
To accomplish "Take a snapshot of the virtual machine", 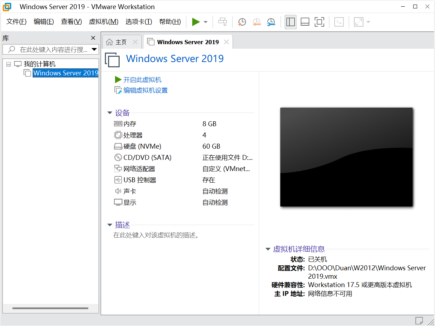I will click(x=242, y=22).
